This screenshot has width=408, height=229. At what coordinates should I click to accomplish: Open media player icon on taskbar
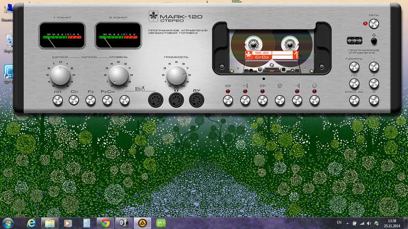[68, 223]
